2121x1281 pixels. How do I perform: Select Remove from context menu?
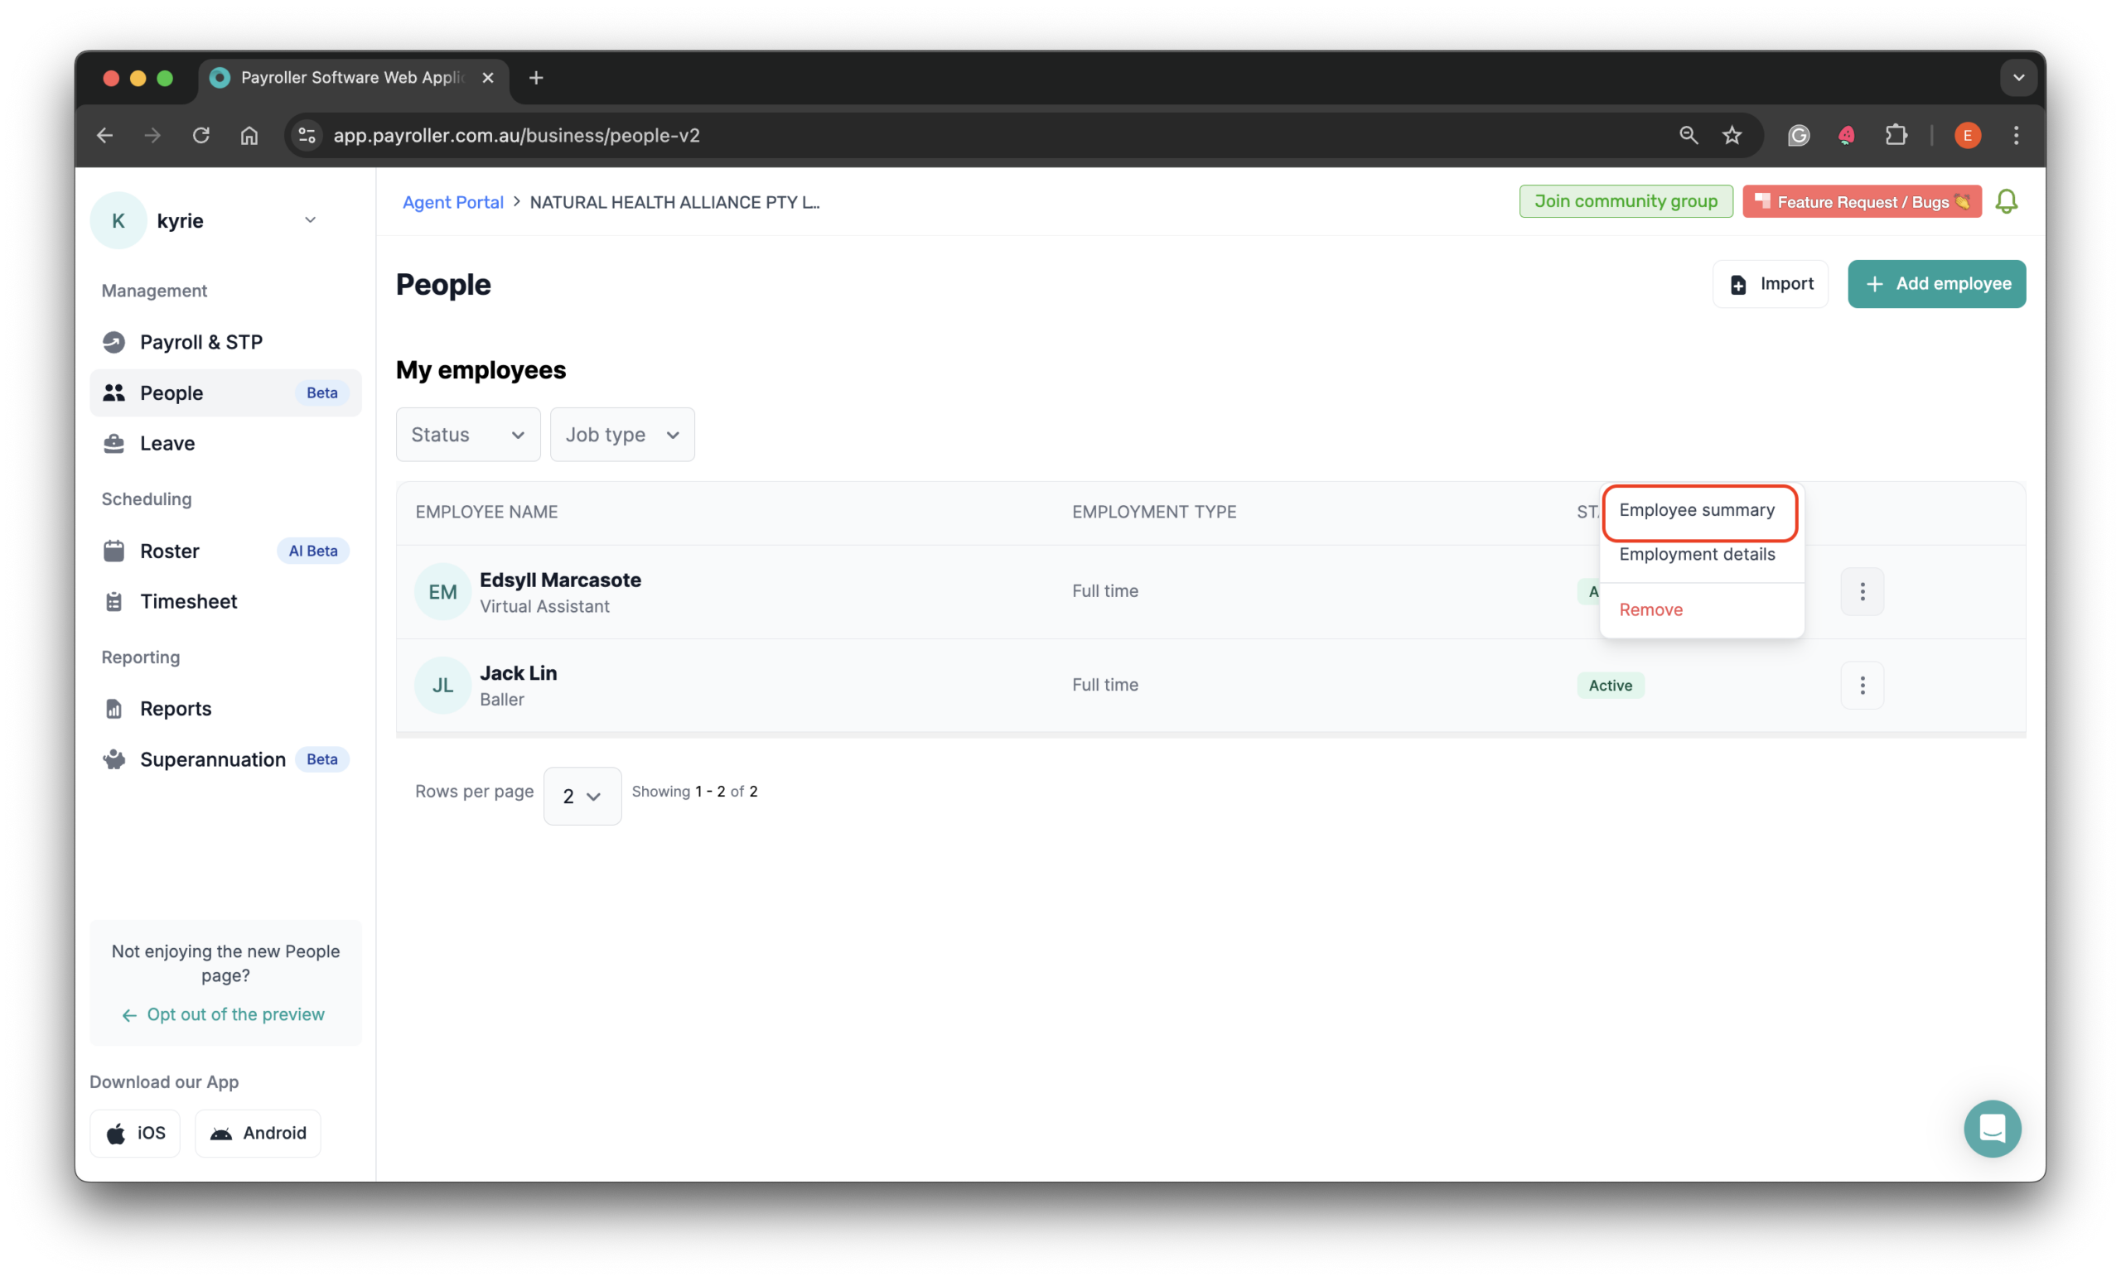point(1650,610)
